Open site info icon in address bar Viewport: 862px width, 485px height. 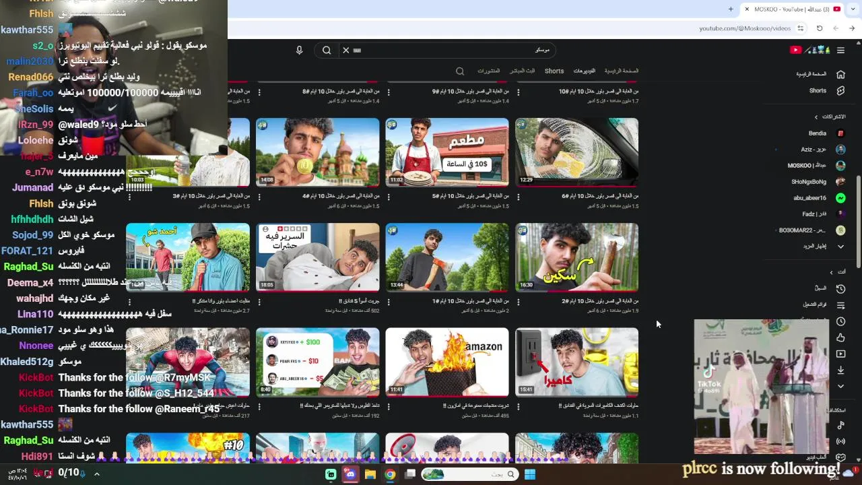(801, 28)
